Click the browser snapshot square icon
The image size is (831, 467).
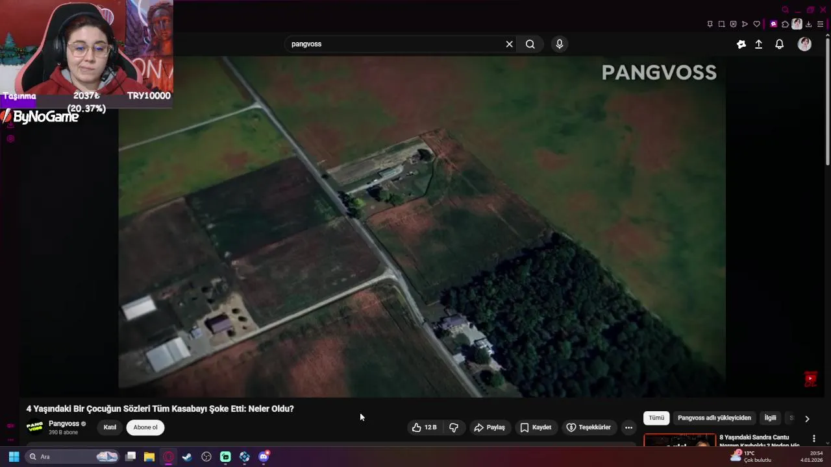tap(721, 24)
